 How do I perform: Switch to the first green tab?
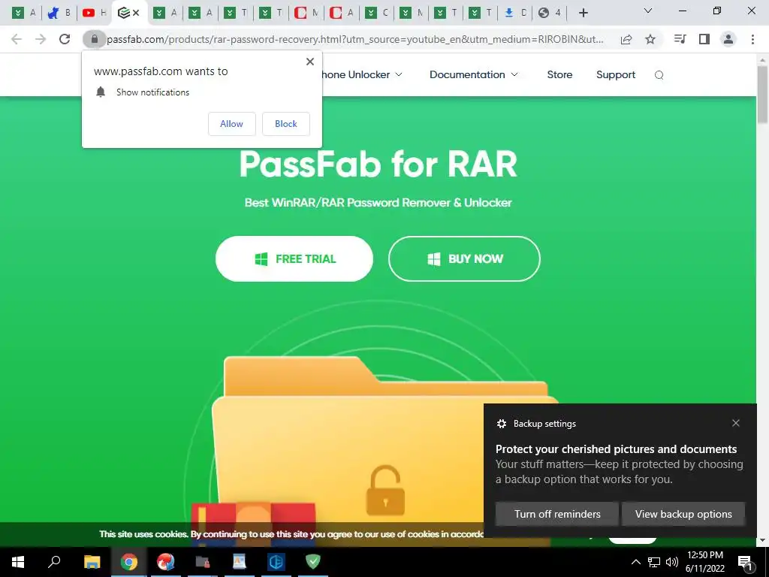click(x=24, y=13)
